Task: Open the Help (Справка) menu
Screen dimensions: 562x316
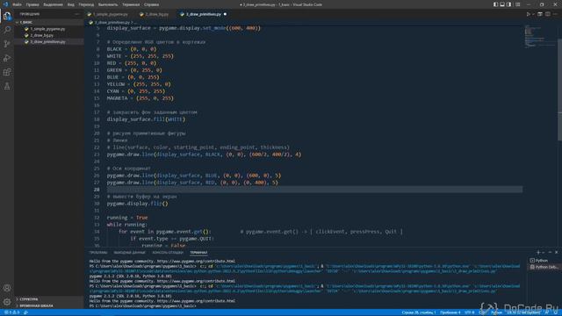Action: (x=152, y=4)
